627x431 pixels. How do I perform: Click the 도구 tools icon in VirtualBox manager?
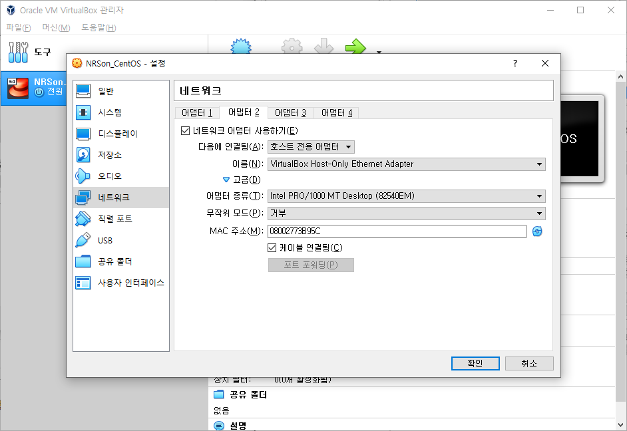(18, 52)
